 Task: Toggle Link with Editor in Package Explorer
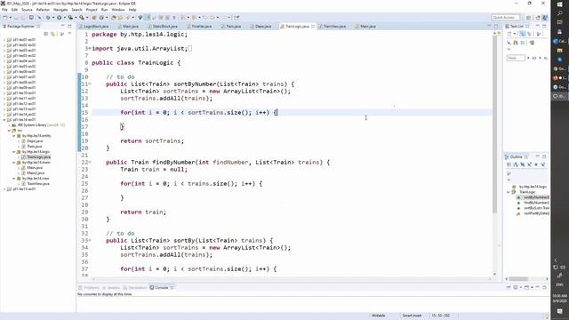click(53, 34)
